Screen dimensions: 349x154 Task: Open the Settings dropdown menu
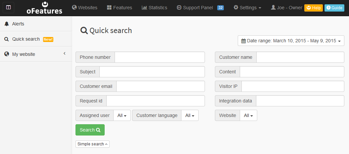click(247, 8)
